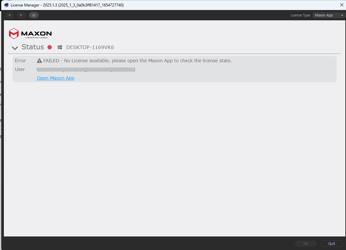Open the License Type dropdown
346x250 pixels.
pos(329,15)
